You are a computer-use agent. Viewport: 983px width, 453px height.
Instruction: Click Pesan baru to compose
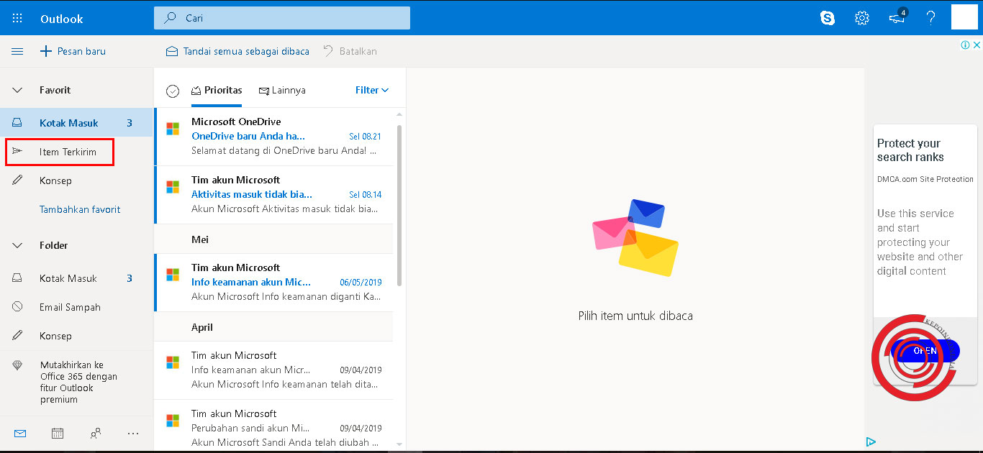point(73,51)
